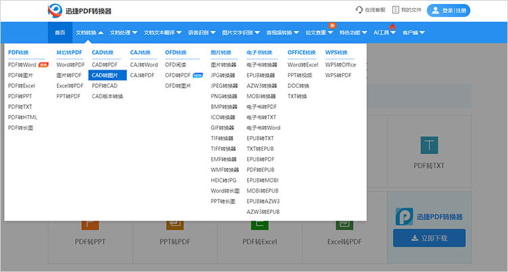
Task: Go to 首页 tab
Action: tap(60, 32)
